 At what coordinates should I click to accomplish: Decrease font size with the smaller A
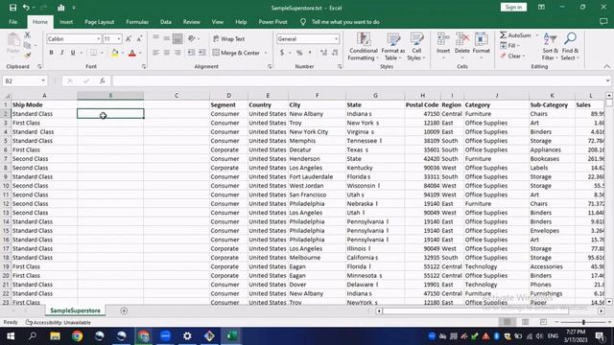pos(139,38)
